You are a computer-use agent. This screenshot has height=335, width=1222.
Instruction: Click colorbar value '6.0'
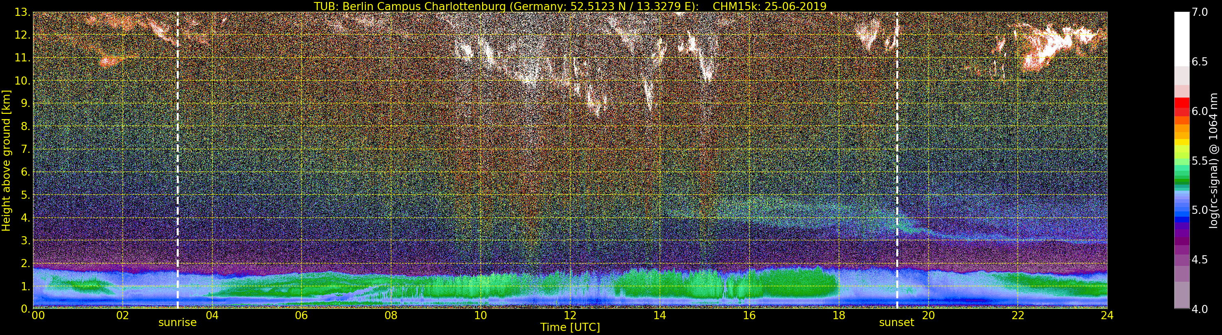[x=1200, y=111]
